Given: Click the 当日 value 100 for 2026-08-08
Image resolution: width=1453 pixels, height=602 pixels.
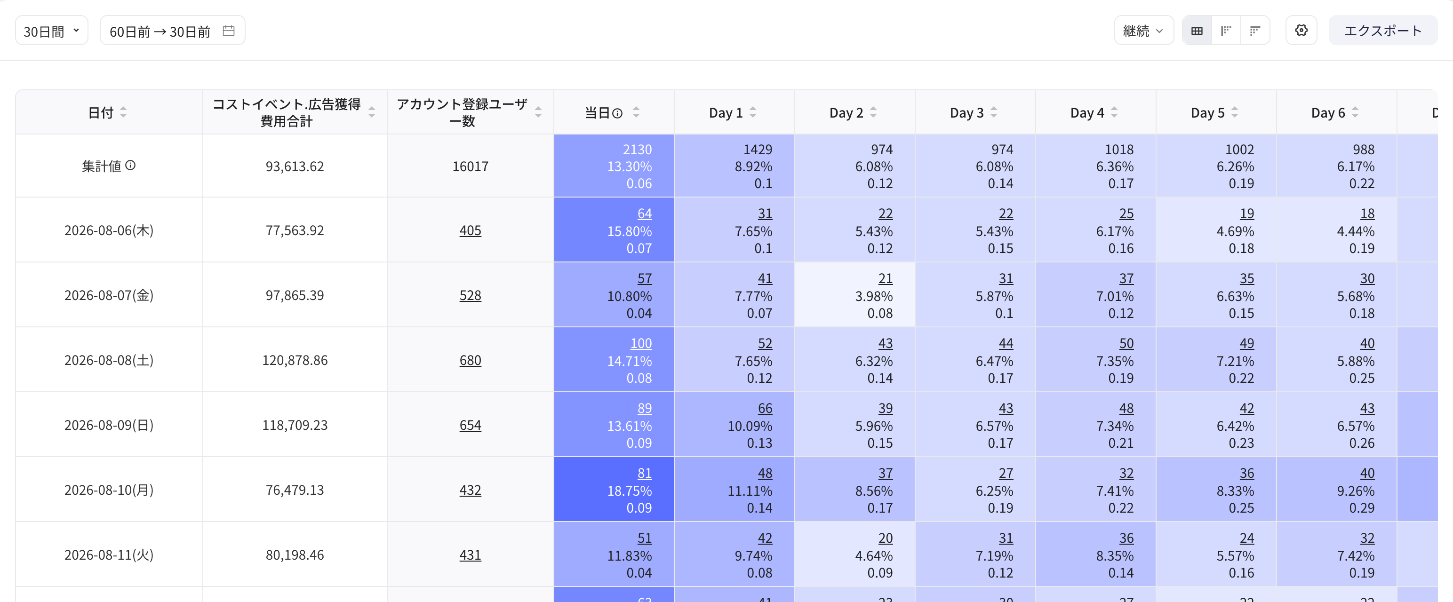Looking at the screenshot, I should [641, 343].
